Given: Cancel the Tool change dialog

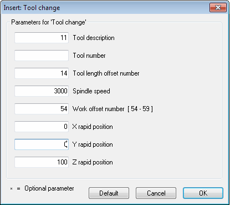Looking at the screenshot, I should 156,193.
